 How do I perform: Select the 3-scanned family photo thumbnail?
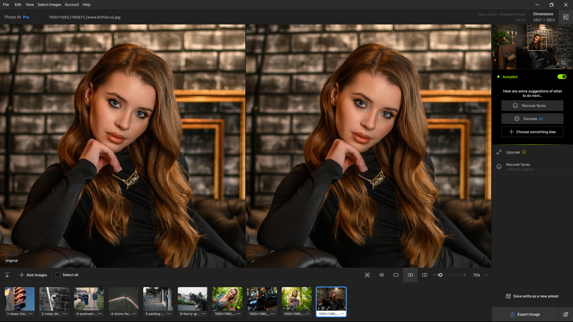click(89, 299)
